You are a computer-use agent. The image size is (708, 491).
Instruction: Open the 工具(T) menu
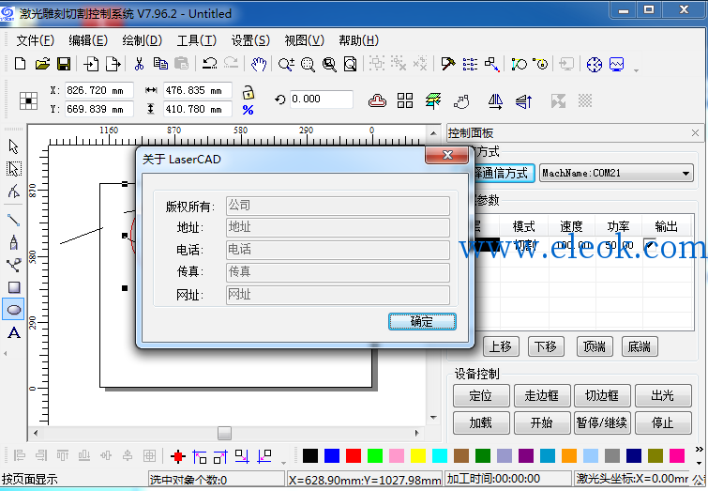point(196,40)
